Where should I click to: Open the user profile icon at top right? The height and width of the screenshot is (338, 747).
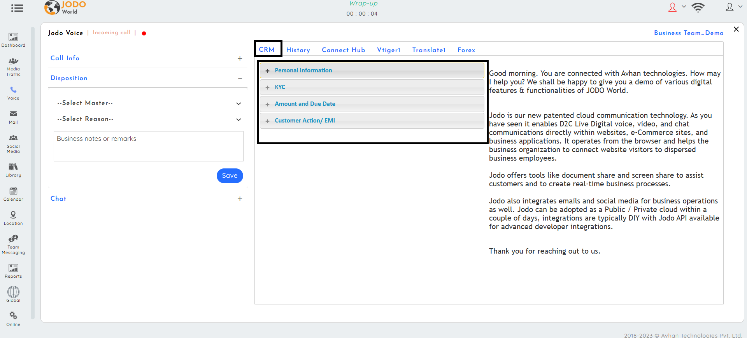(729, 7)
